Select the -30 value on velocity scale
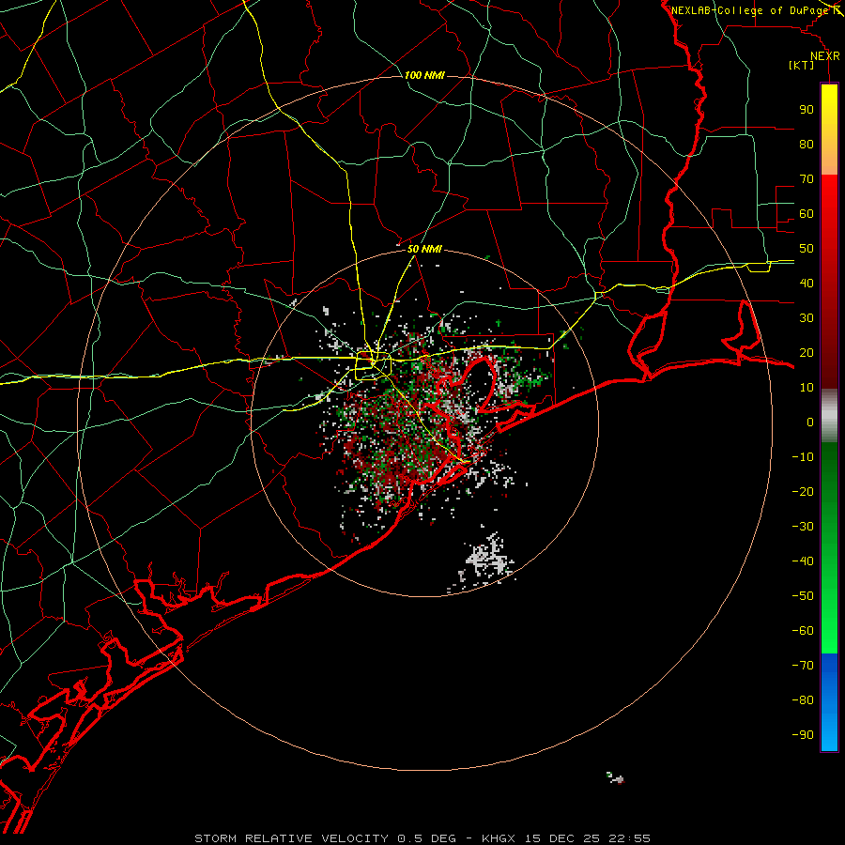Screen dimensions: 845x845 pyautogui.click(x=803, y=527)
